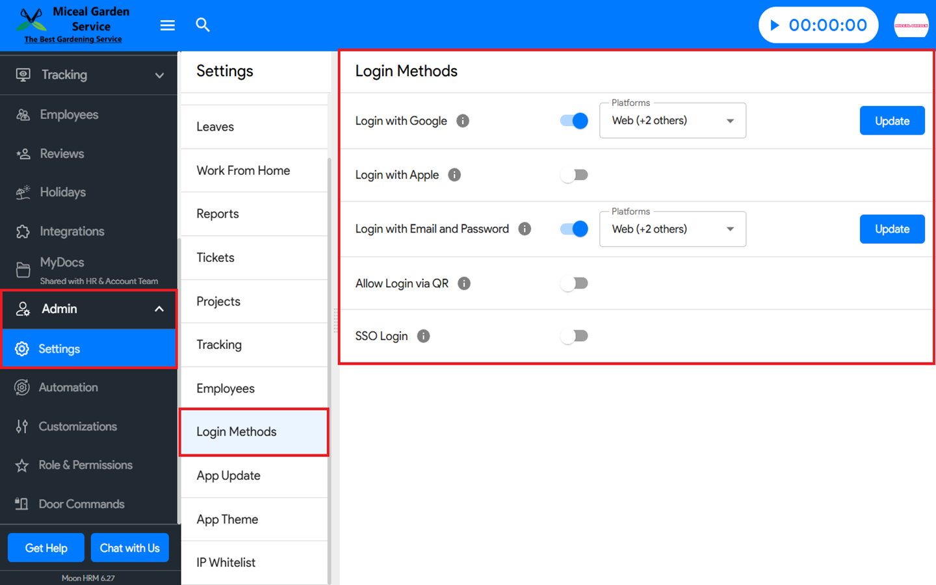This screenshot has width=936, height=585.
Task: Click info icon next to Login with Apple
Action: pyautogui.click(x=454, y=175)
